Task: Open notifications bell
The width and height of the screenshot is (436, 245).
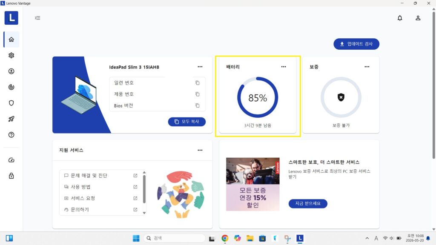Action: click(x=400, y=18)
